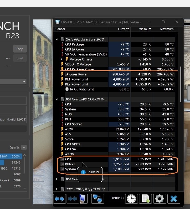Click the HWiNFO64 title bar app icon
The width and height of the screenshot is (190, 209).
point(58,22)
